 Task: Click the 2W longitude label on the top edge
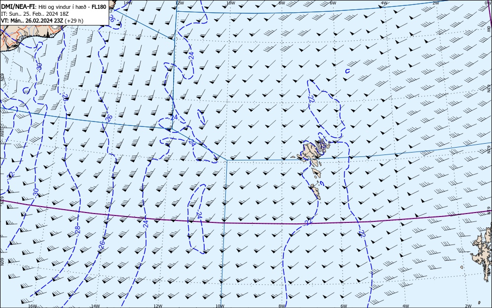pyautogui.click(x=435, y=3)
